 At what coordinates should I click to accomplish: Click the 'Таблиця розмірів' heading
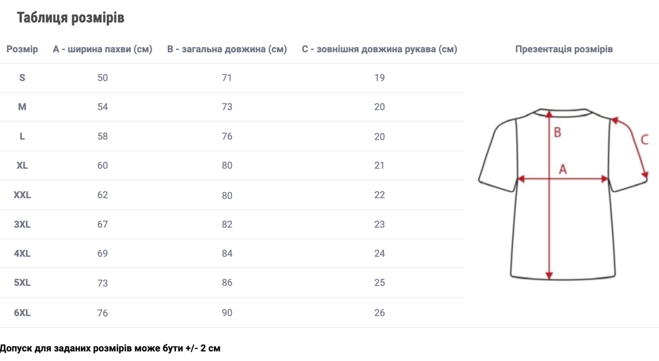coord(70,18)
